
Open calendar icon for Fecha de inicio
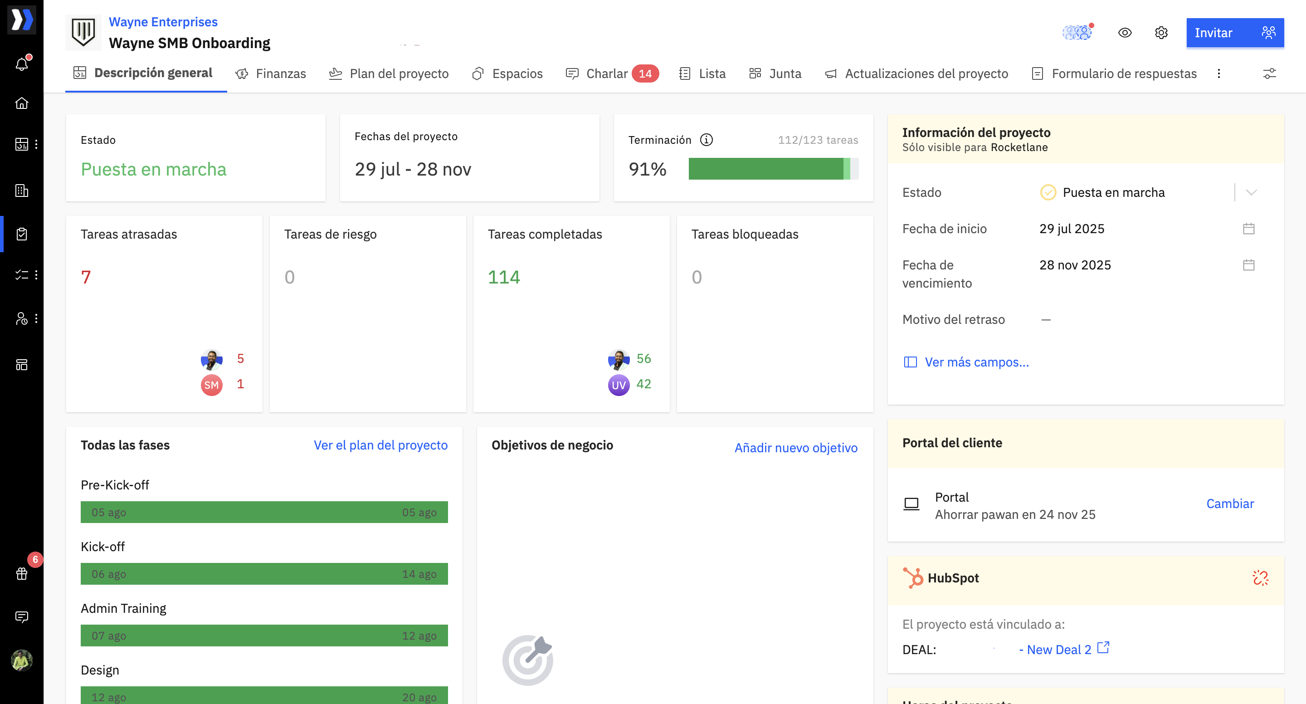coord(1248,229)
